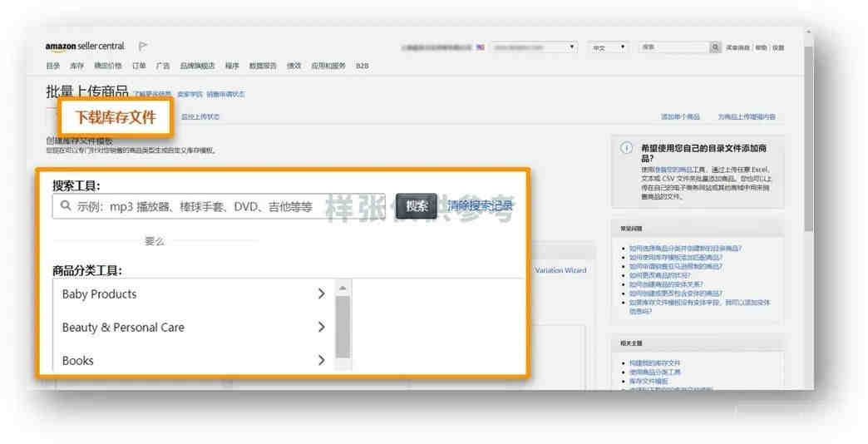The image size is (868, 444).
Task: Open the 库存 menu in the navigation bar
Action: tap(77, 66)
